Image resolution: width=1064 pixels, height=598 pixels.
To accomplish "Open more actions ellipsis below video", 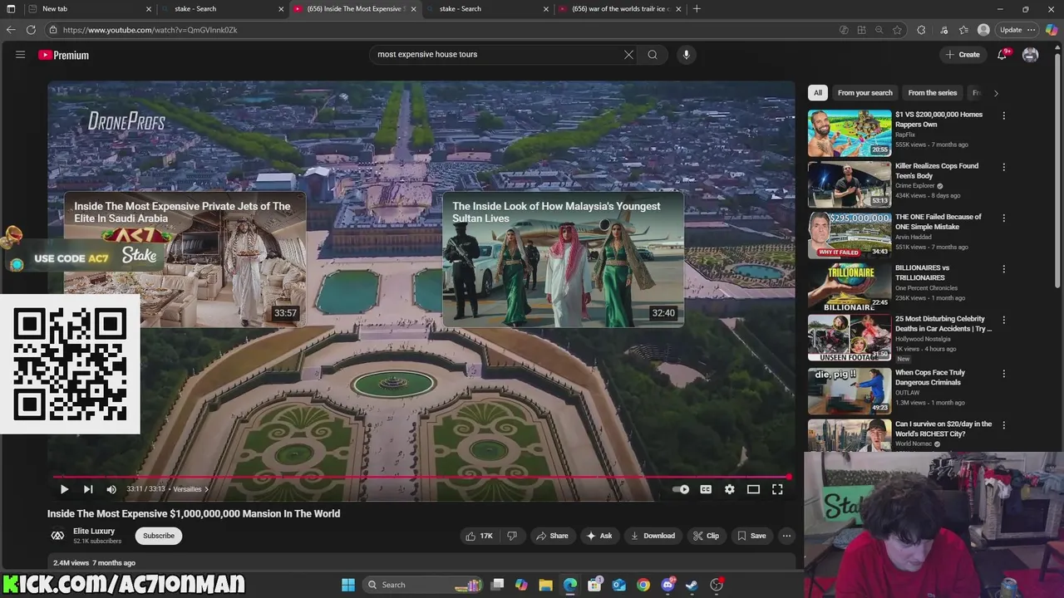I will tap(786, 536).
